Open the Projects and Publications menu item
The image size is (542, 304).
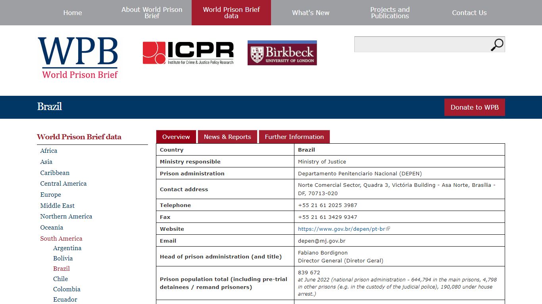coord(390,13)
